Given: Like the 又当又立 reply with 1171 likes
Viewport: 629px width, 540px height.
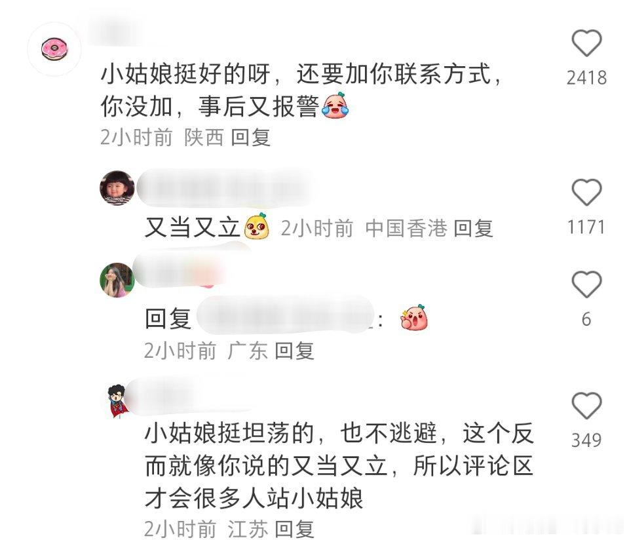Looking at the screenshot, I should pos(586,193).
